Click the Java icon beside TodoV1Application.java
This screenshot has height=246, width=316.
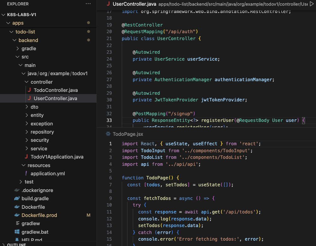[26, 157]
